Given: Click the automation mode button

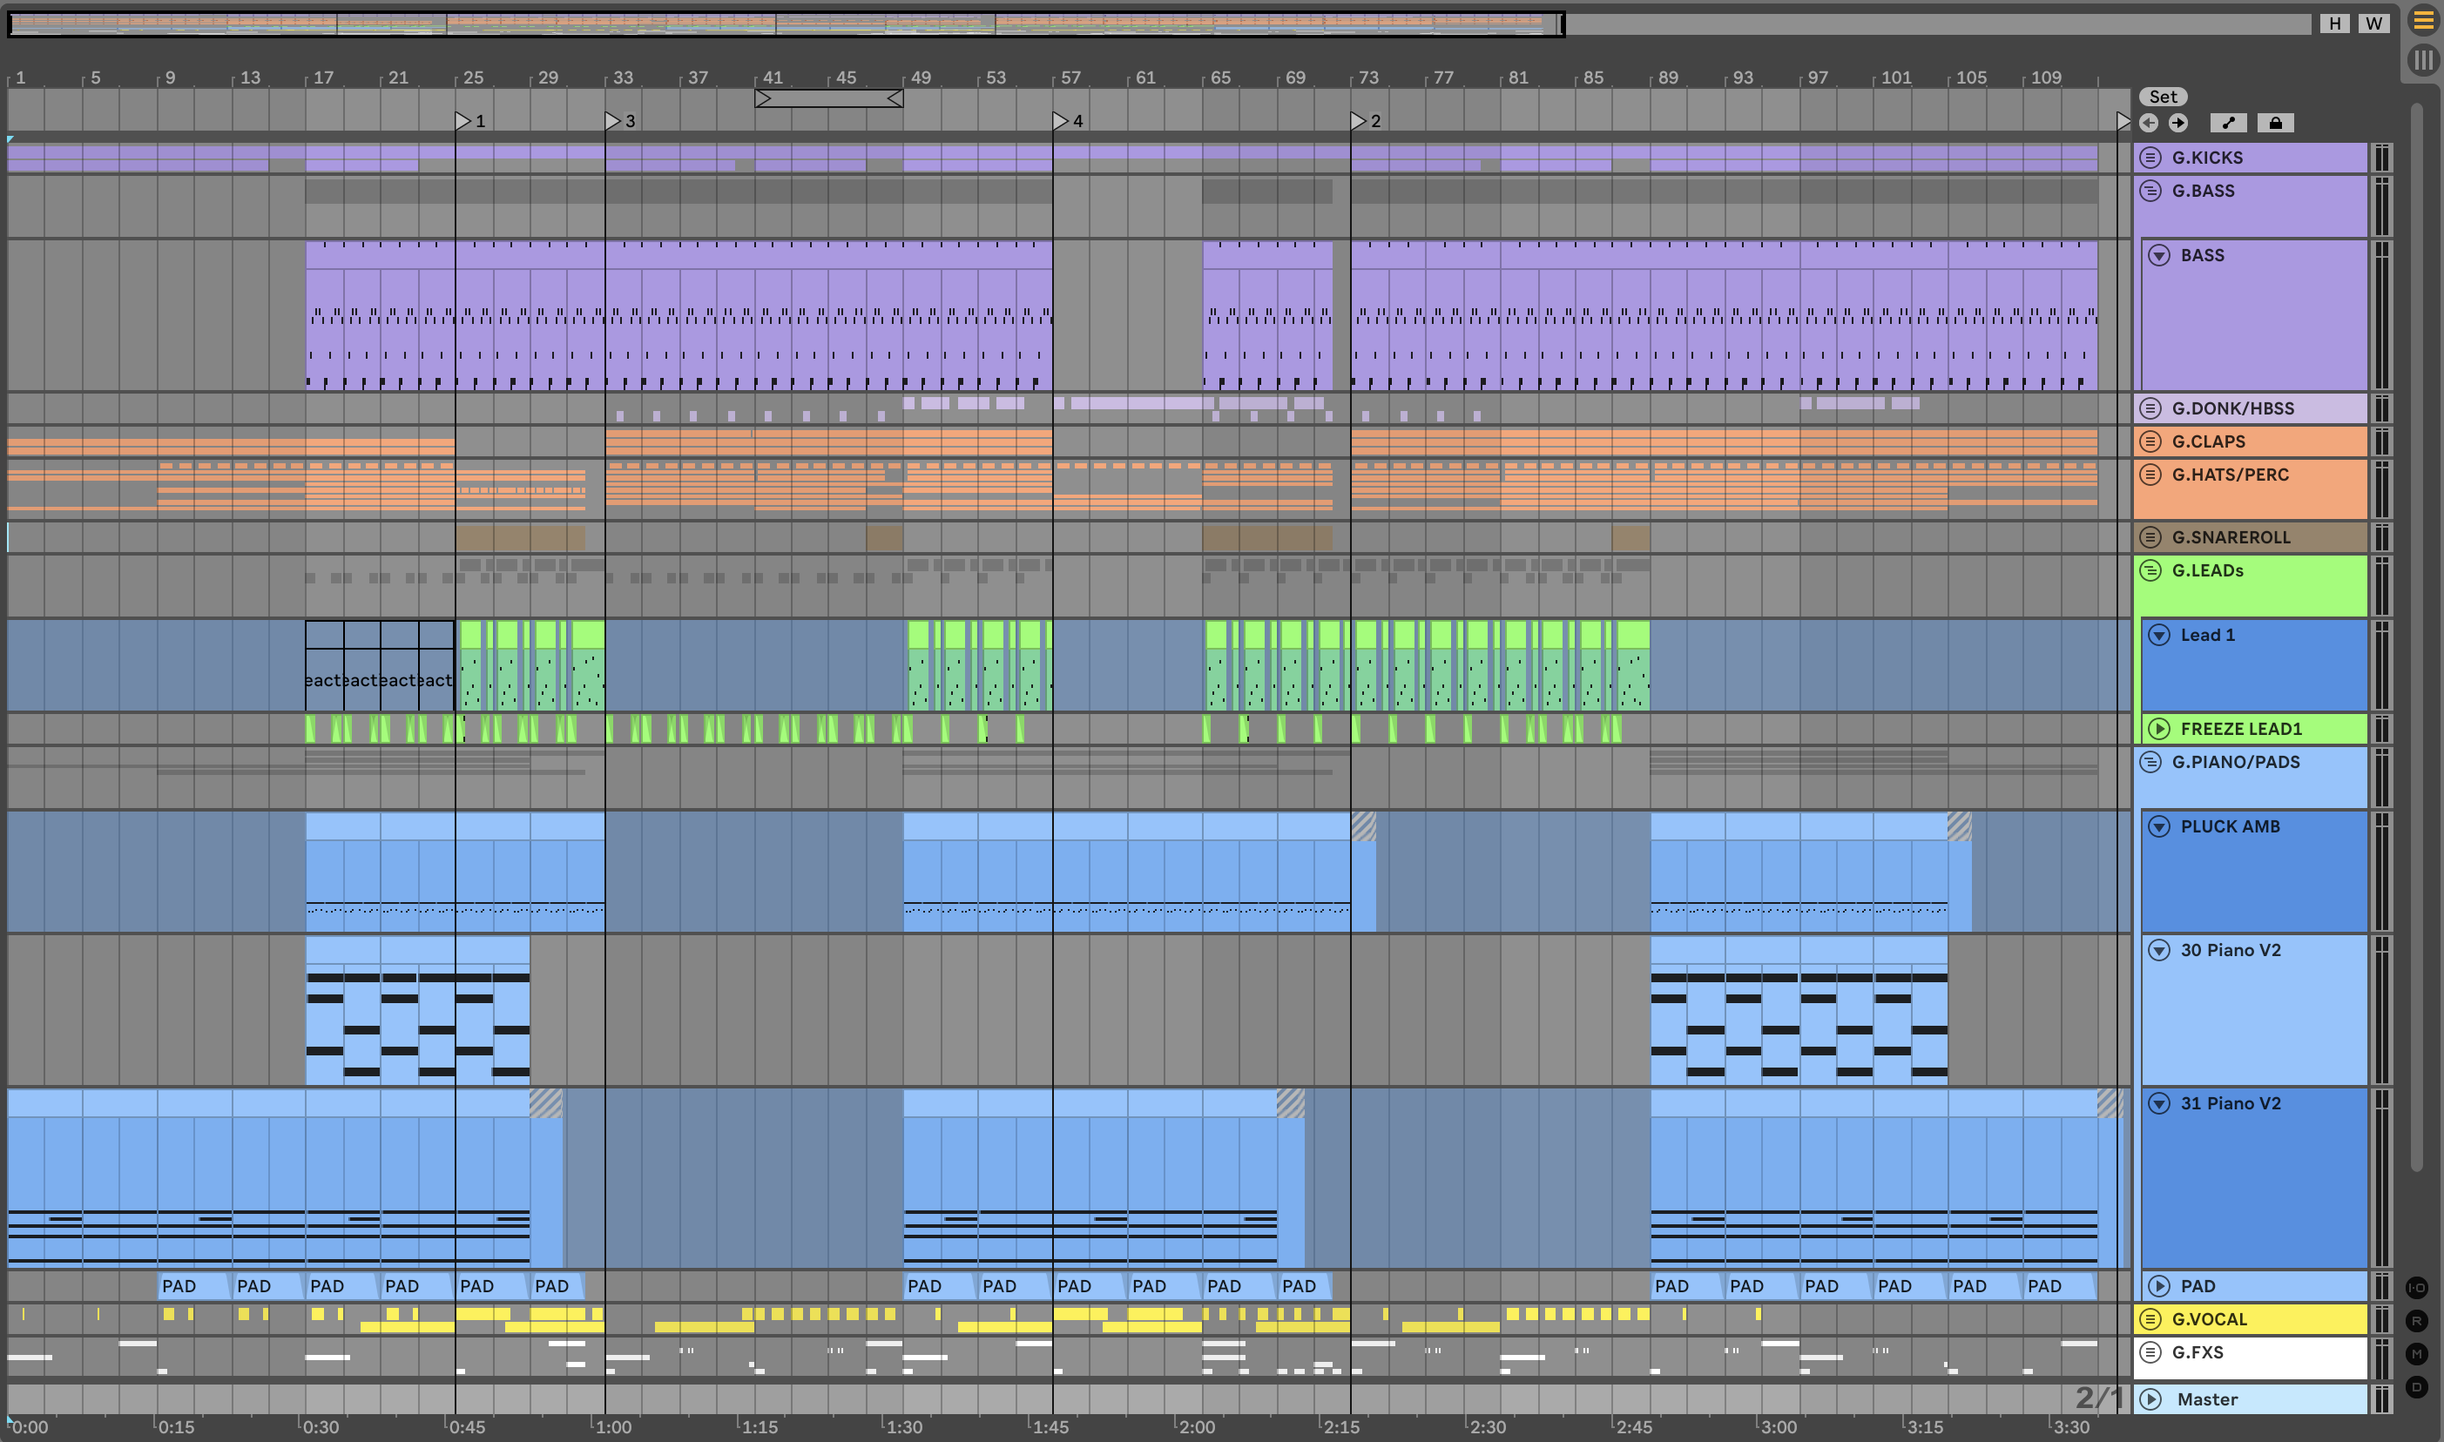Looking at the screenshot, I should 2228,123.
